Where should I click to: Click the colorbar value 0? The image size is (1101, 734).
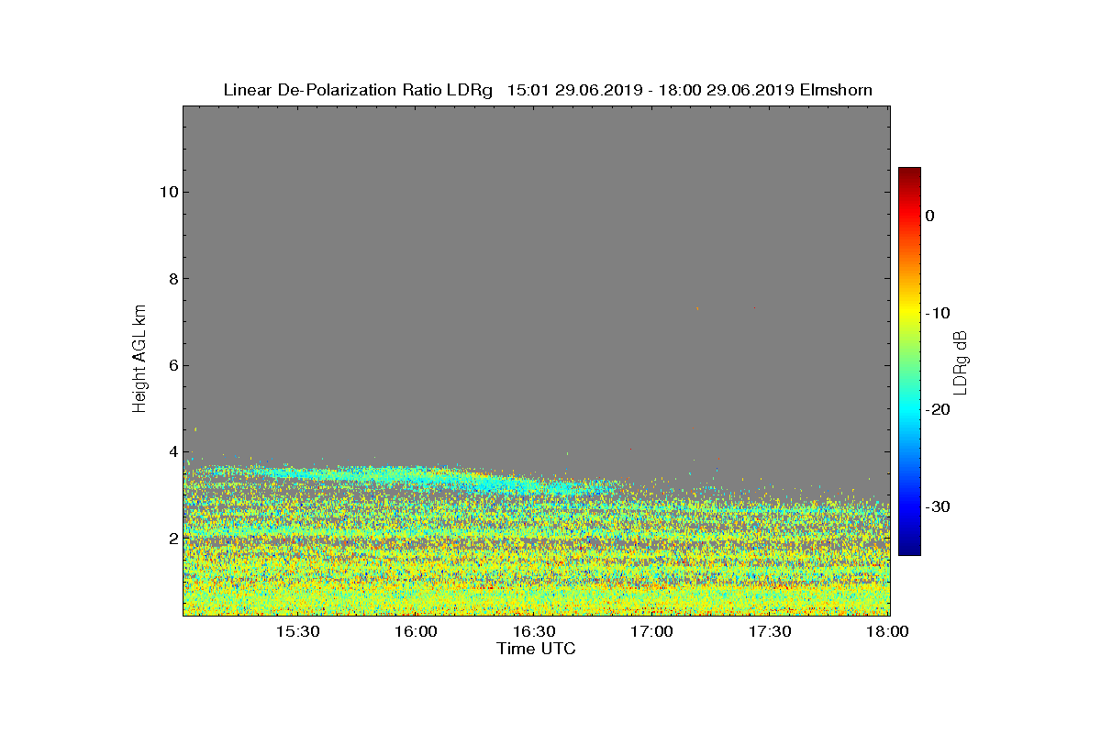pos(929,216)
